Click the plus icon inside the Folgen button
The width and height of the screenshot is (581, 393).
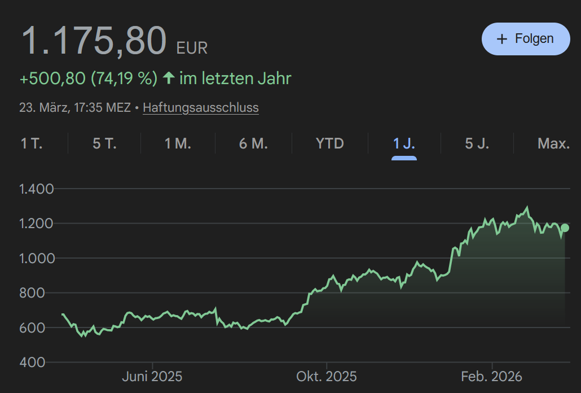pos(501,38)
